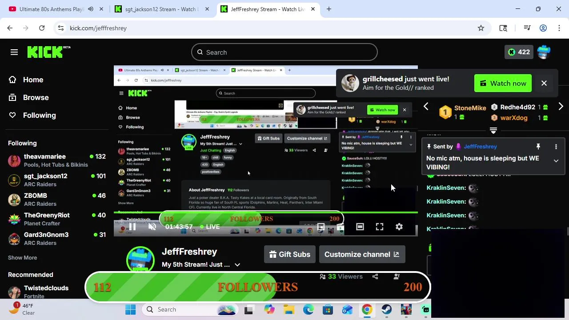Open Windows Start menu
This screenshot has height=320, width=569.
pyautogui.click(x=130, y=309)
